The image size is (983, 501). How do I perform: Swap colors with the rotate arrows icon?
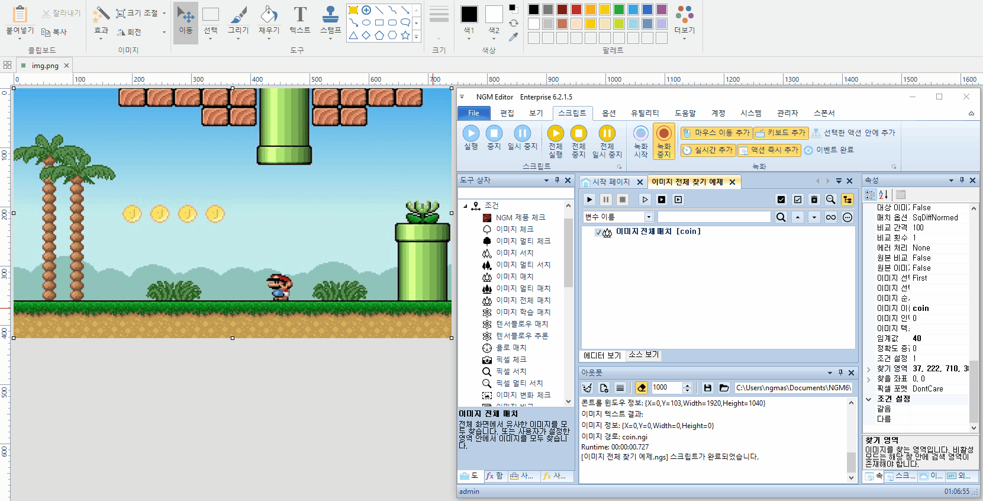click(513, 23)
